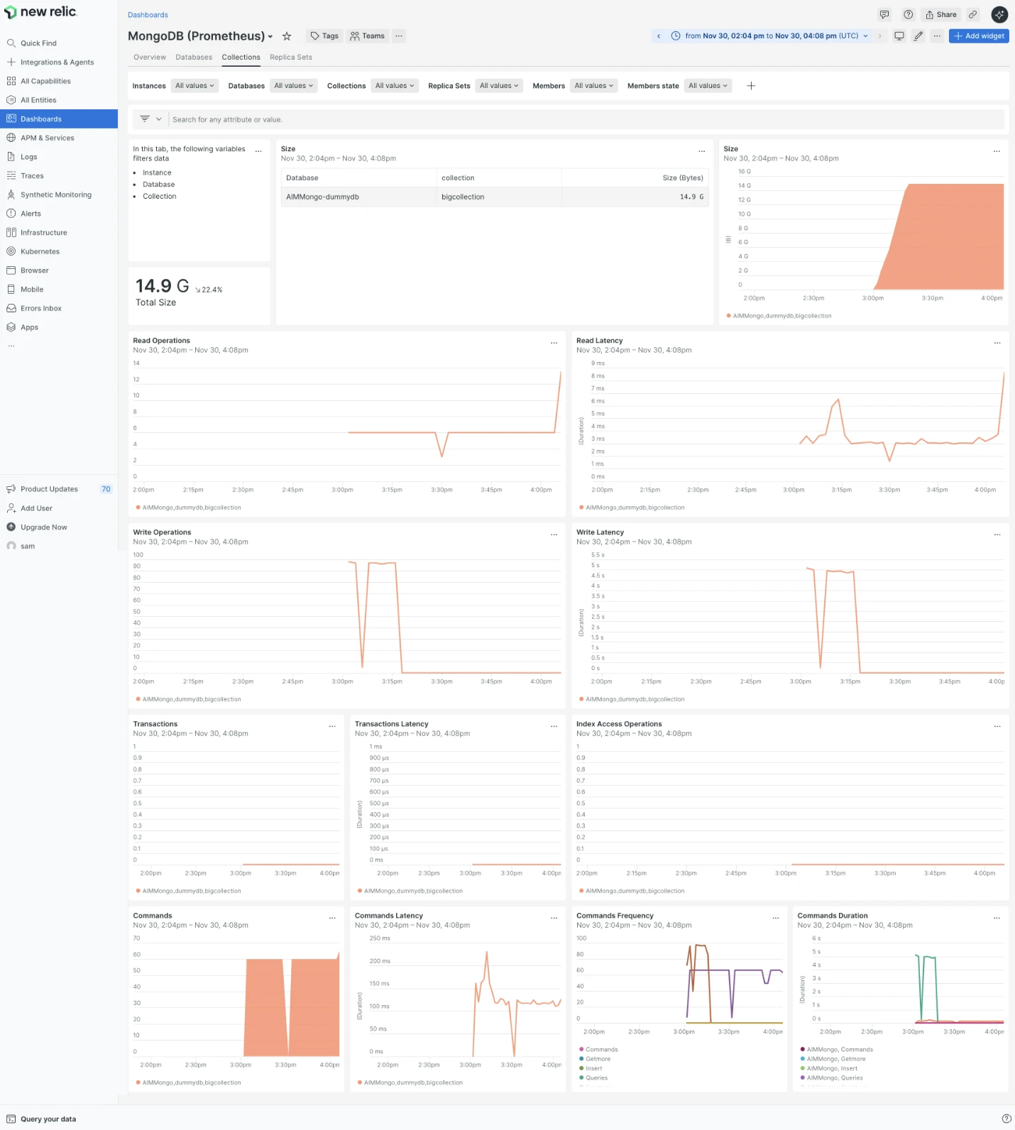This screenshot has height=1130, width=1015.
Task: Open dashboard more options ellipsis beside Teams
Action: coord(399,36)
